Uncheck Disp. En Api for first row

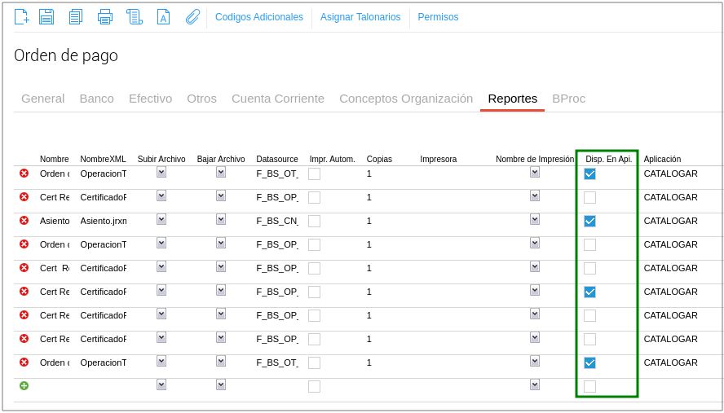pos(589,174)
